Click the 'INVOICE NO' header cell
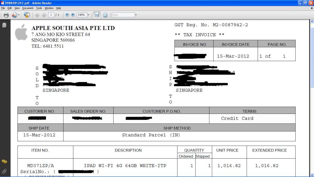The height and width of the screenshot is (177, 314). click(x=194, y=44)
